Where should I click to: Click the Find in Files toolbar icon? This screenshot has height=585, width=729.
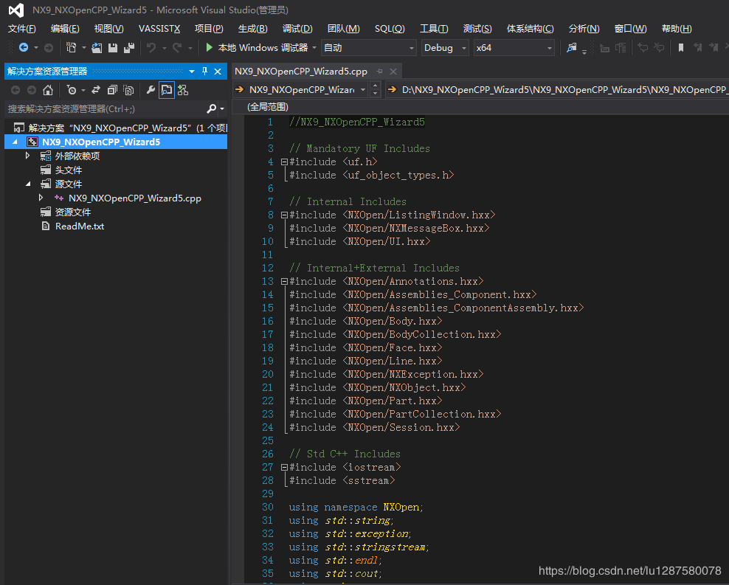point(571,47)
